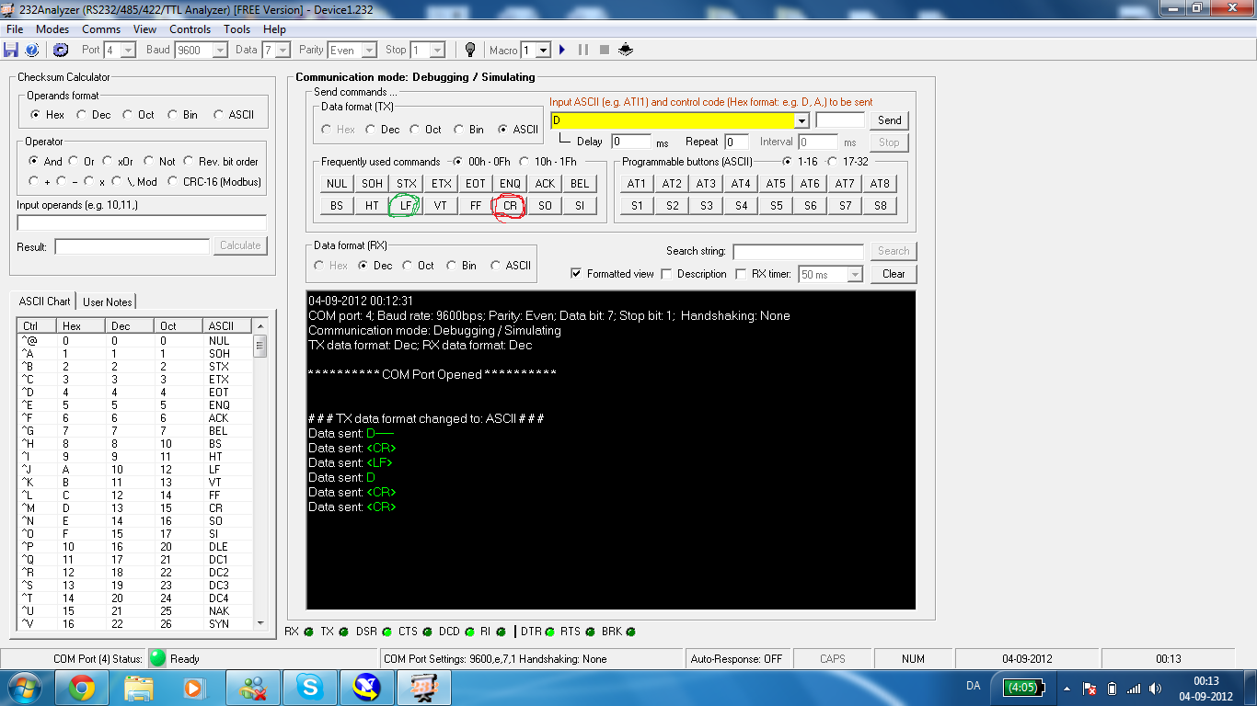Launch Google Chrome from taskbar

(x=81, y=688)
